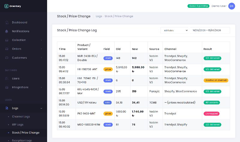
Task: Click the Orventory brand name
Action: pyautogui.click(x=15, y=6)
